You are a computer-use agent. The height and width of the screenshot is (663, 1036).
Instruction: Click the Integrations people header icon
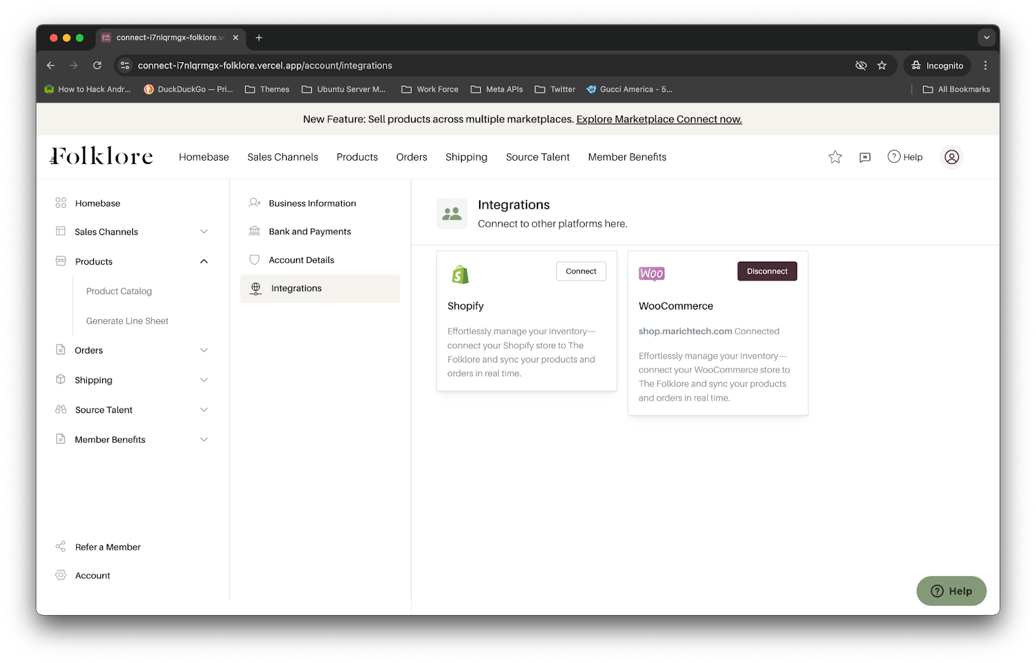point(452,214)
